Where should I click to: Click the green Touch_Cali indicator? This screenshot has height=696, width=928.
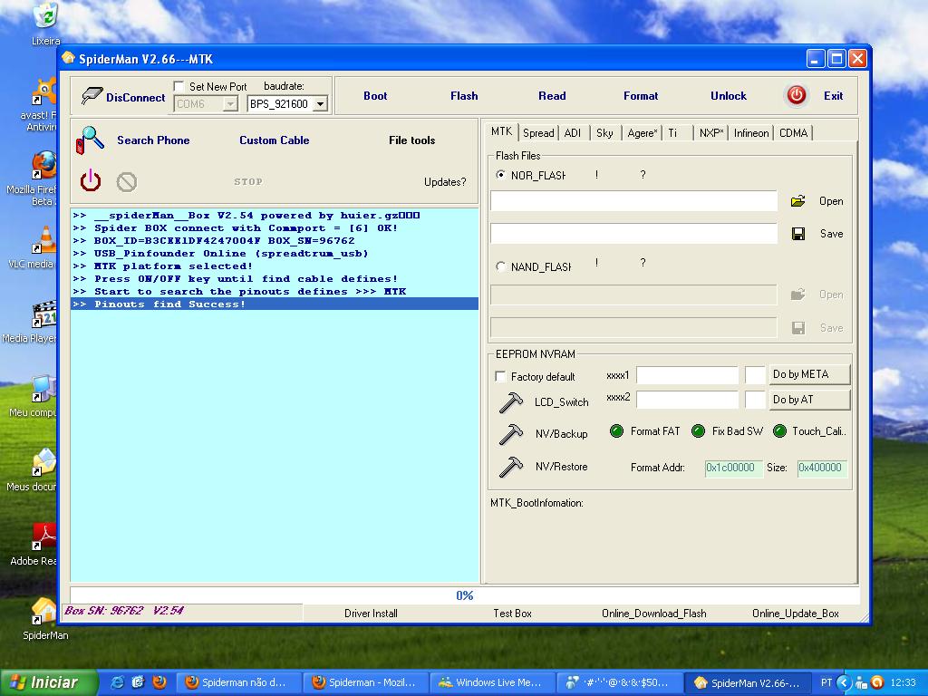pyautogui.click(x=779, y=430)
